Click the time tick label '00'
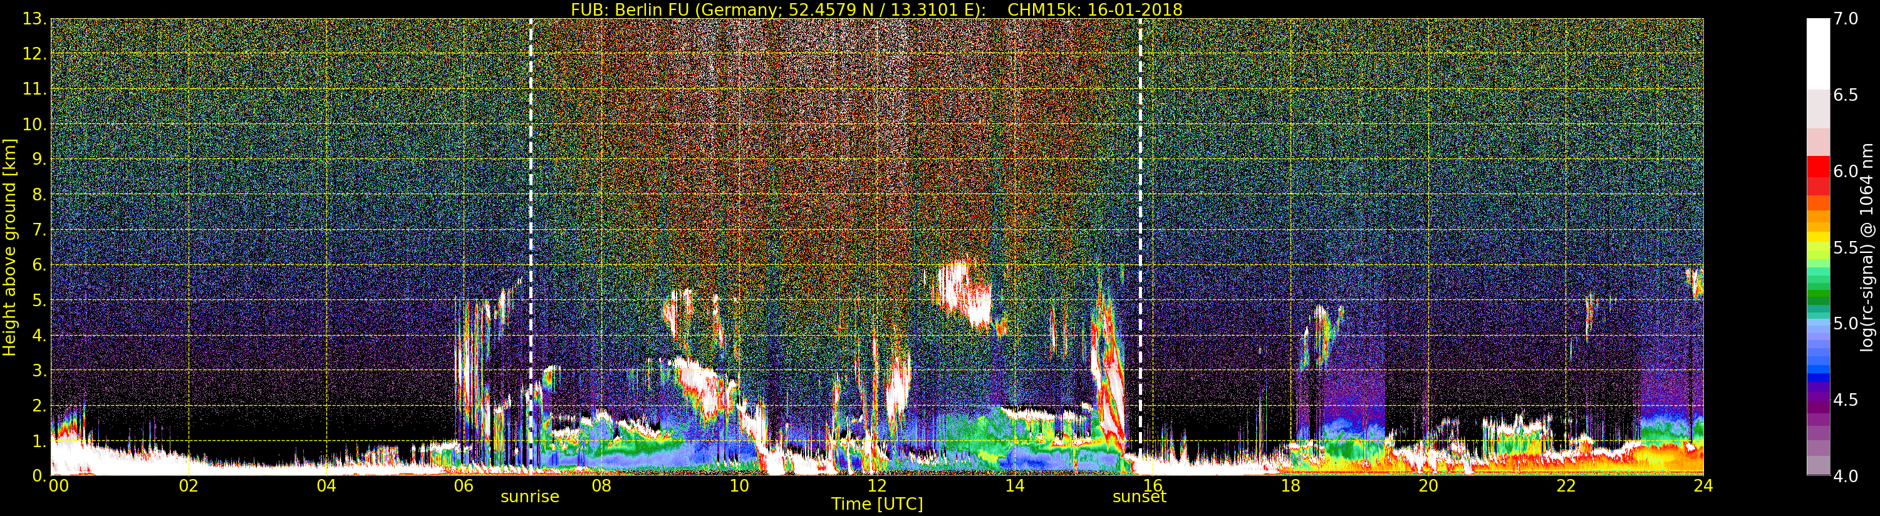 click(x=58, y=486)
